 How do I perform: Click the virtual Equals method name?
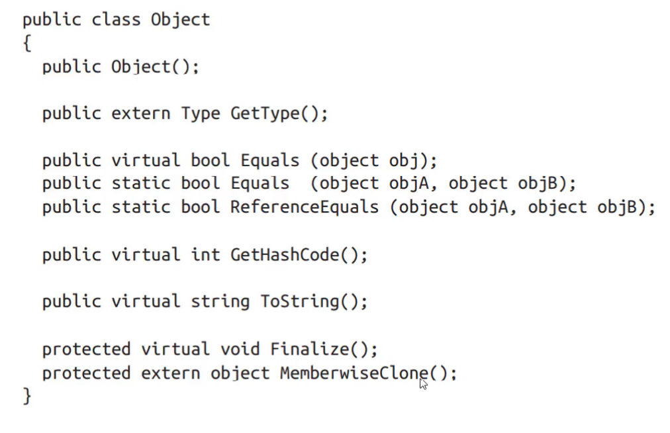coord(269,160)
